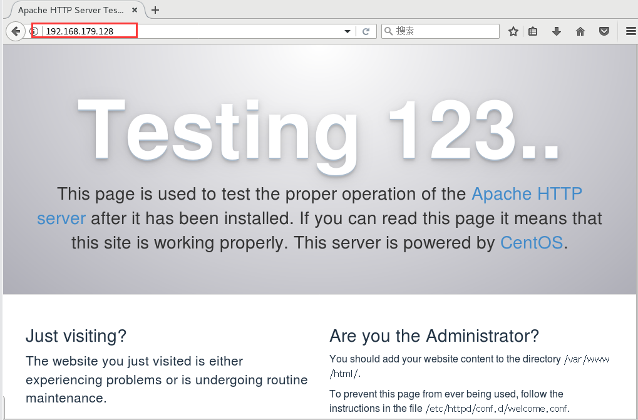Open the downloads arrow icon

click(x=556, y=31)
